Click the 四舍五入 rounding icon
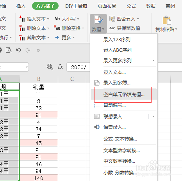This screenshot has height=181, width=182. point(112,19)
